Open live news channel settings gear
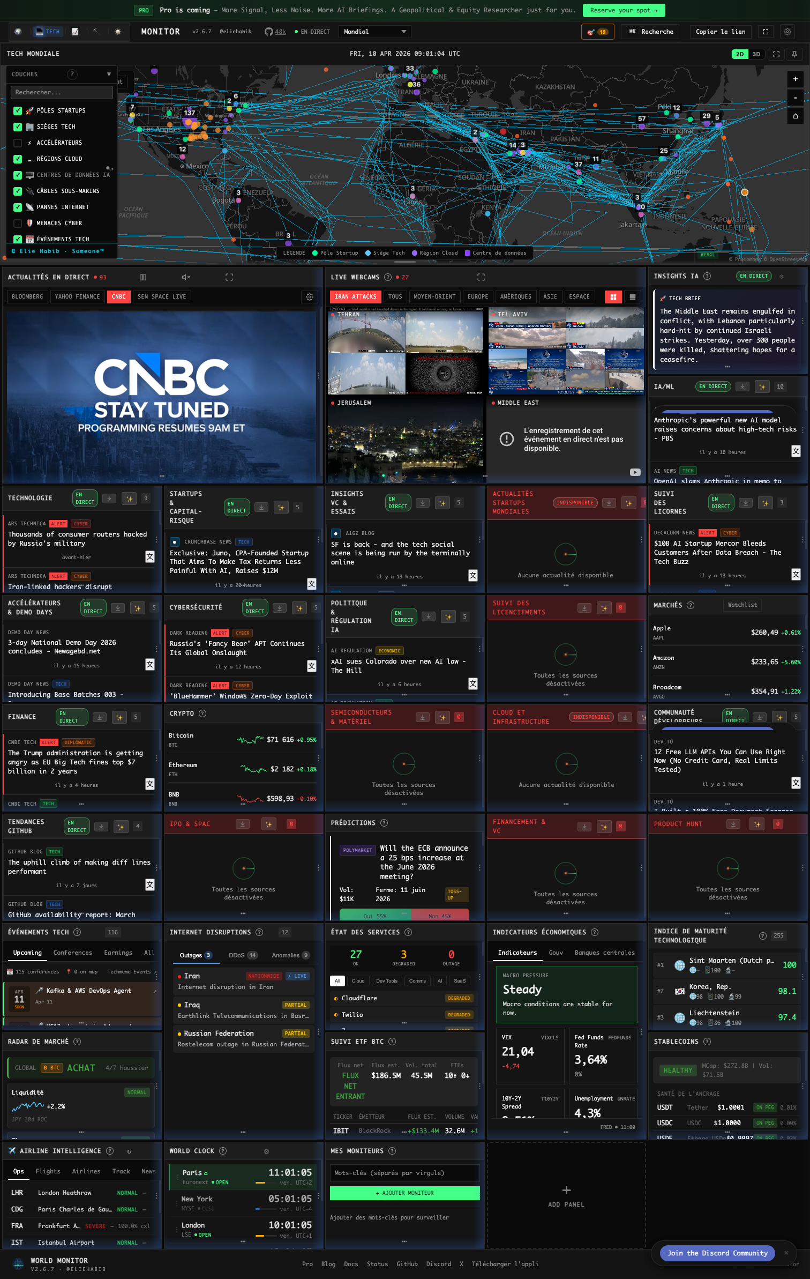This screenshot has width=810, height=1279. 310,297
